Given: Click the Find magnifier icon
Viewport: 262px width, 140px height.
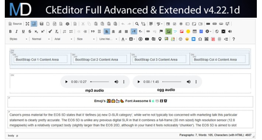Looking at the screenshot, I should [x=137, y=24].
